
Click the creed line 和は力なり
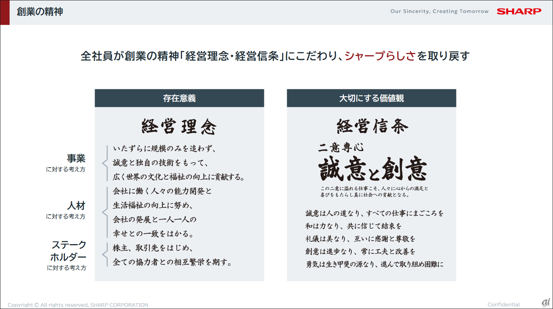(354, 226)
